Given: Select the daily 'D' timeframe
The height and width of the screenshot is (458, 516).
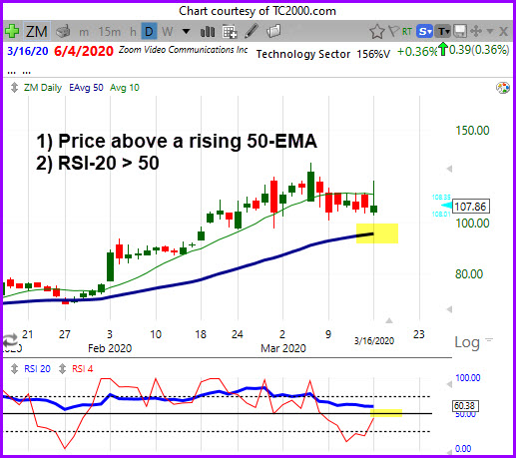Looking at the screenshot, I should click(149, 32).
